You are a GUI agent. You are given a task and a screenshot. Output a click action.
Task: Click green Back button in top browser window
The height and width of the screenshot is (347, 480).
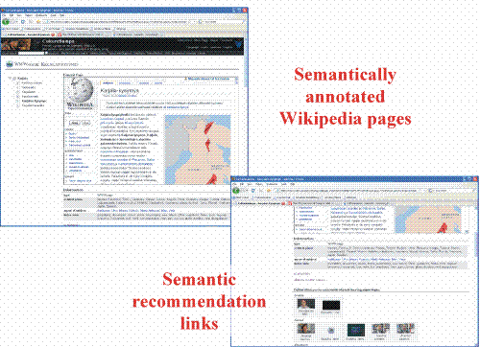click(6, 22)
